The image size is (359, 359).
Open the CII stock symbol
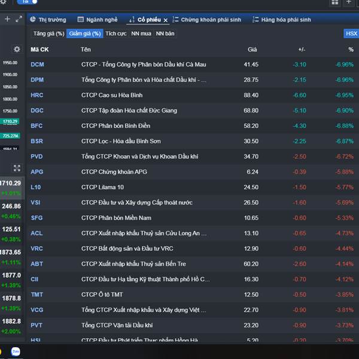34,279
